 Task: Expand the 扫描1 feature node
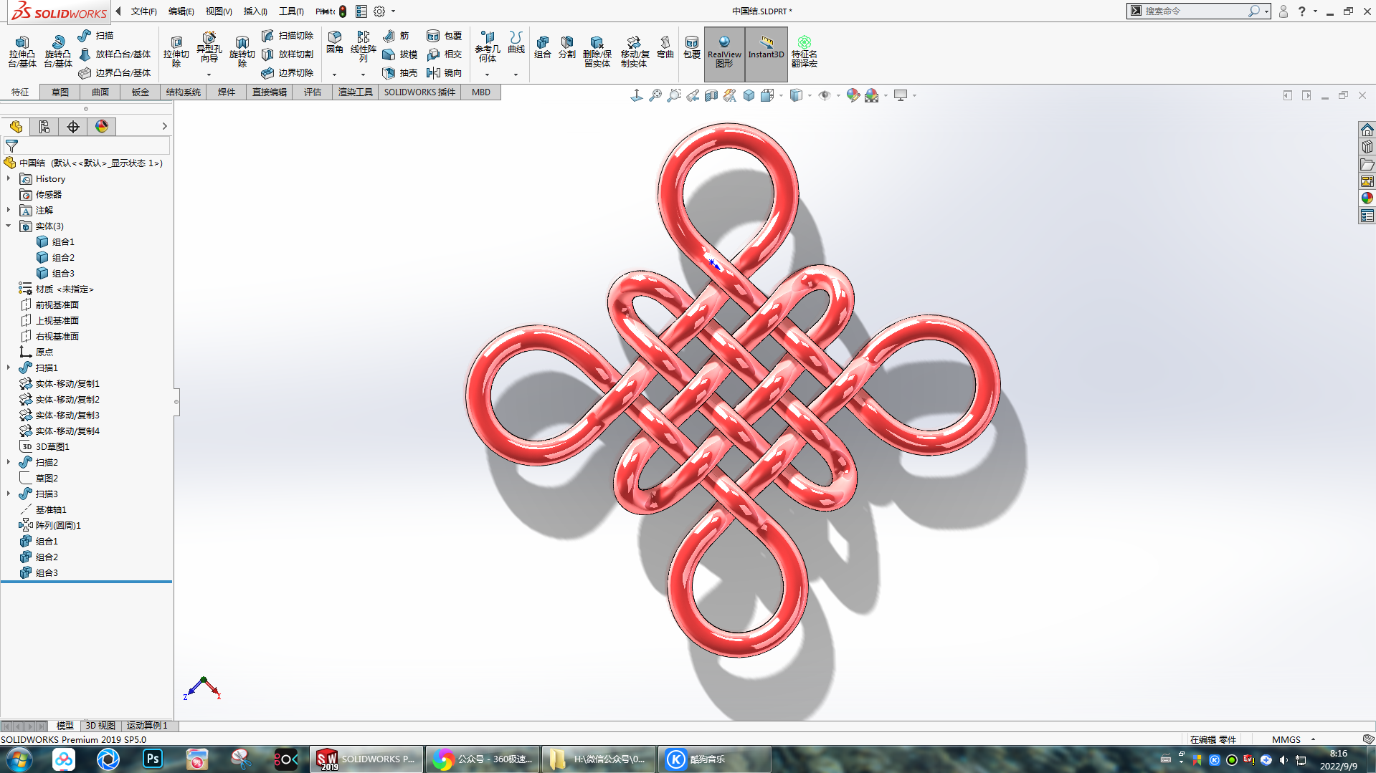(9, 368)
